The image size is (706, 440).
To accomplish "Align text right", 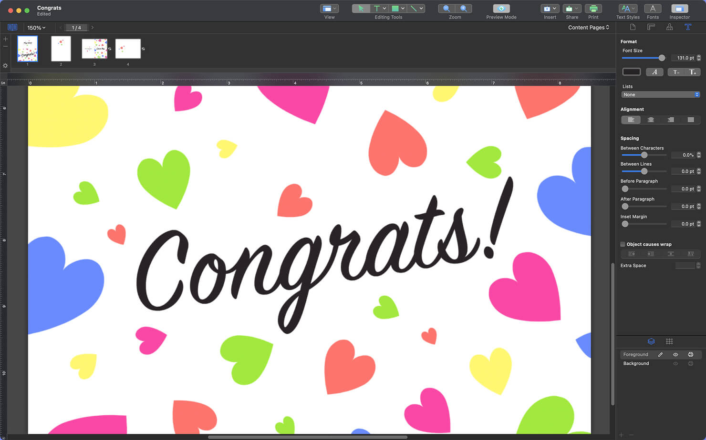I will pyautogui.click(x=671, y=120).
